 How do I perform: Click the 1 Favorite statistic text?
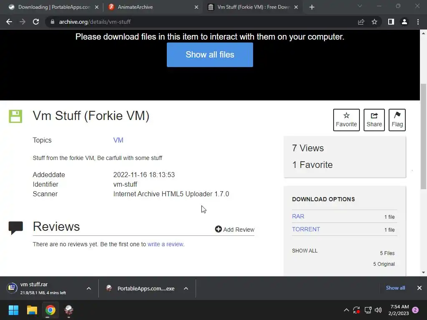(x=312, y=165)
